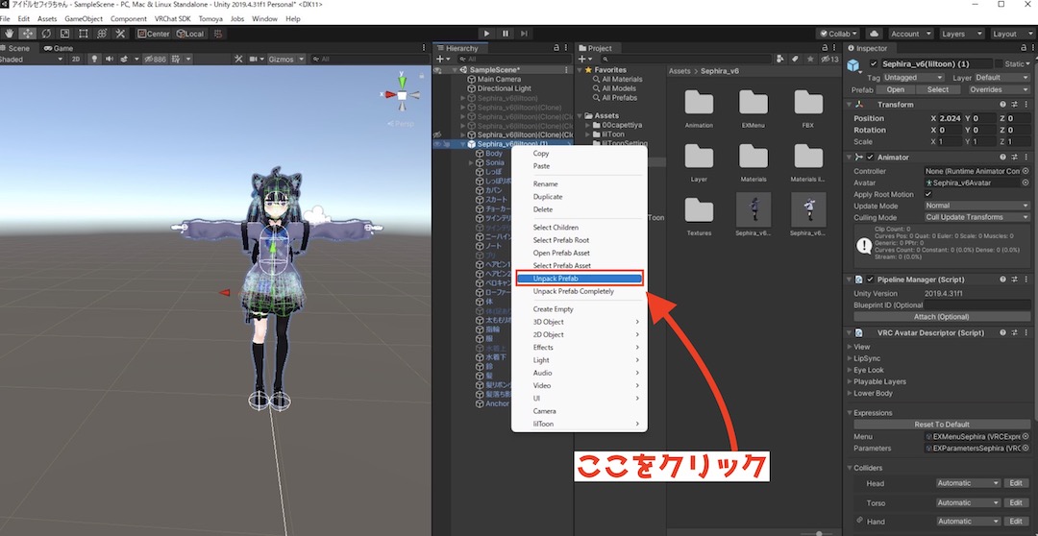Image resolution: width=1038 pixels, height=536 pixels.
Task: Select the Hand tool in the toolbar
Action: click(10, 34)
